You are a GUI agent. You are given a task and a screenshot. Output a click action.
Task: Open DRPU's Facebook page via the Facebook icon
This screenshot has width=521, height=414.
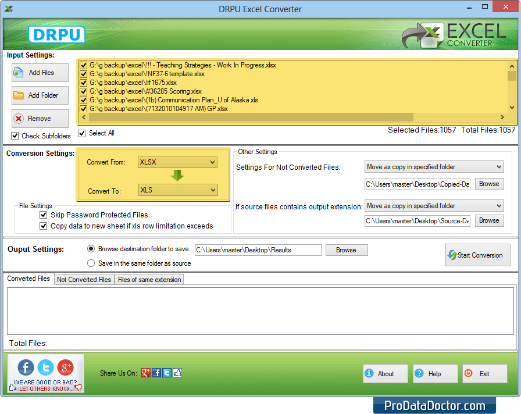click(25, 367)
